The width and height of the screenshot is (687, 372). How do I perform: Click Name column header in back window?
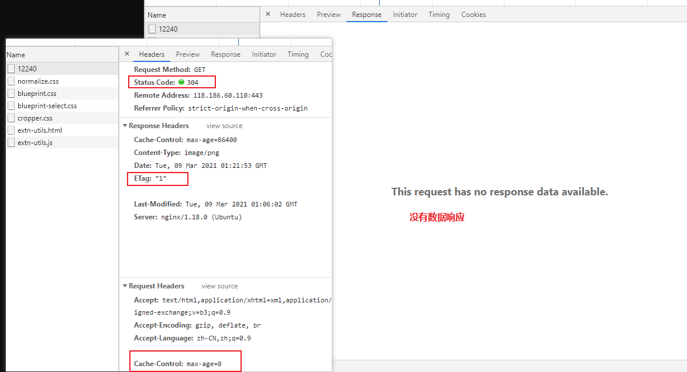coord(202,15)
